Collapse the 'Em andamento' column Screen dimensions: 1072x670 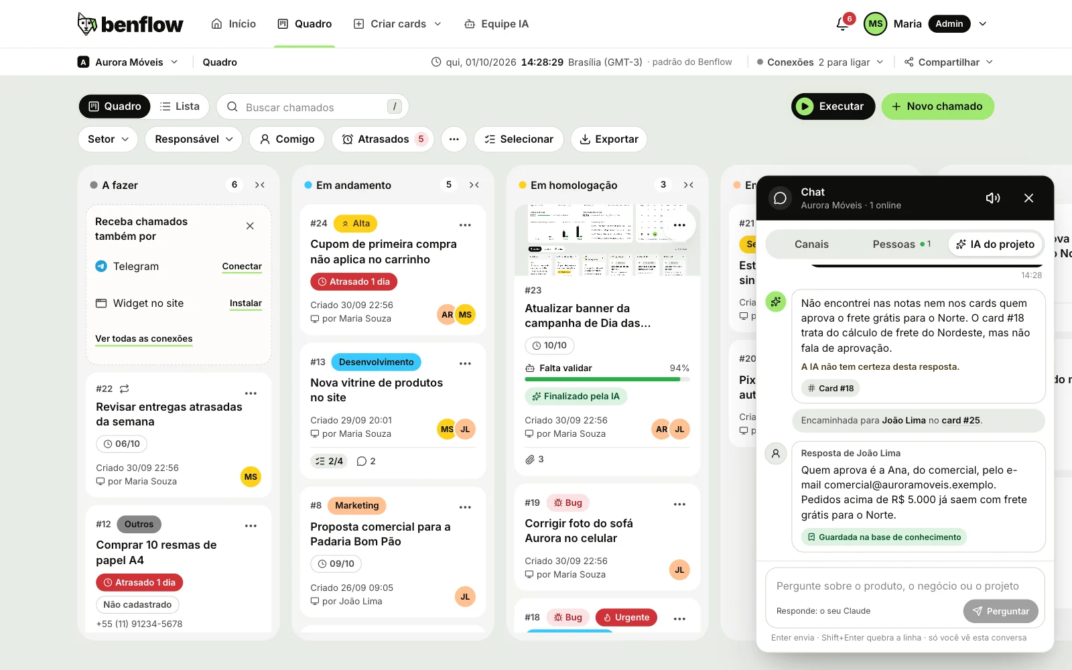coord(474,185)
